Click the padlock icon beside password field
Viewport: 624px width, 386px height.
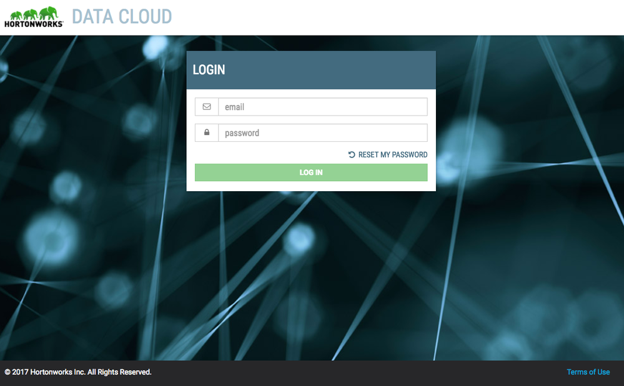pyautogui.click(x=207, y=132)
